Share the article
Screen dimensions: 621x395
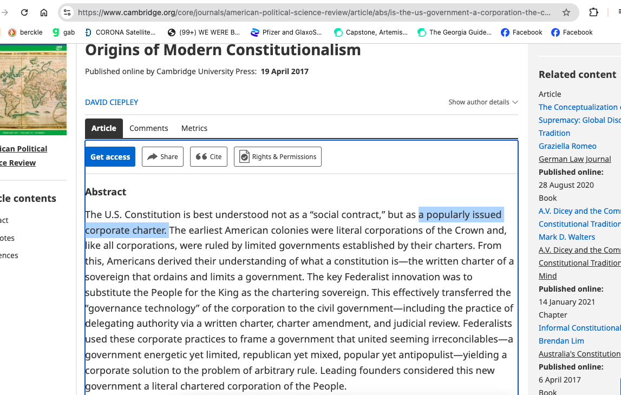coord(163,157)
